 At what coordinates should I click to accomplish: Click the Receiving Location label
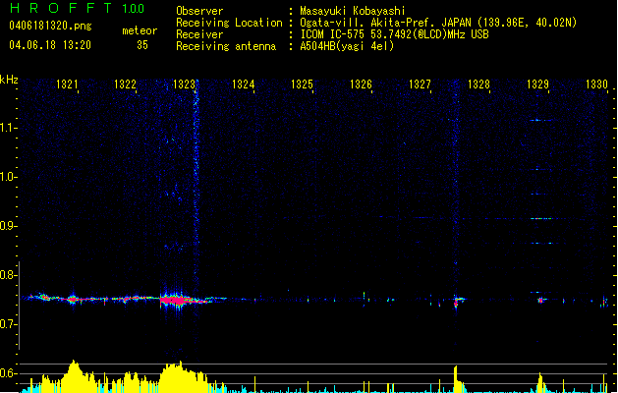pyautogui.click(x=229, y=23)
